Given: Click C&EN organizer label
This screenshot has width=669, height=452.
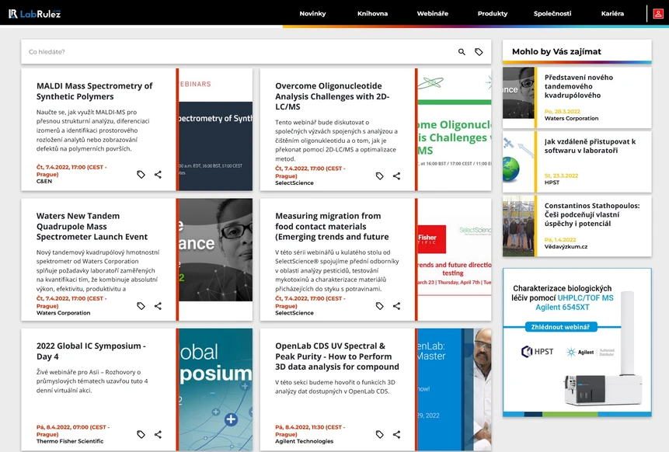Looking at the screenshot, I should point(44,181).
